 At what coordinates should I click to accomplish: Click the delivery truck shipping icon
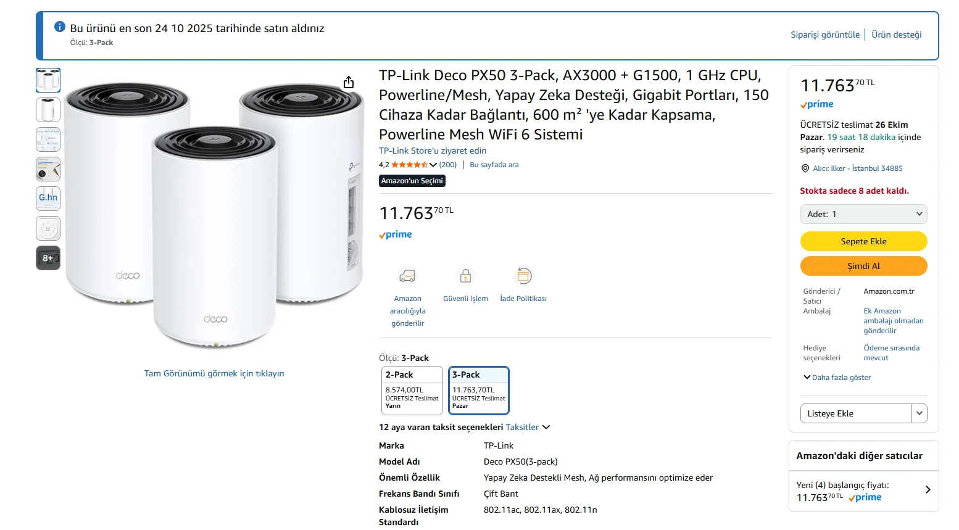point(407,276)
